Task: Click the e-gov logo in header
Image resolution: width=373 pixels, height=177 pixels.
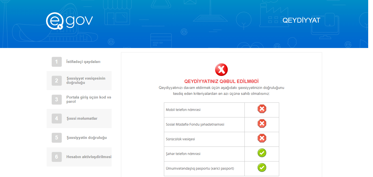Action: [69, 21]
